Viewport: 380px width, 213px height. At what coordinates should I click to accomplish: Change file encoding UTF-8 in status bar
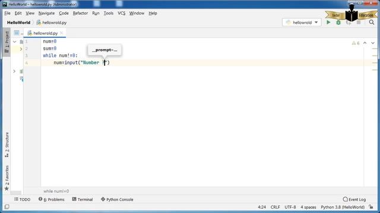click(290, 207)
